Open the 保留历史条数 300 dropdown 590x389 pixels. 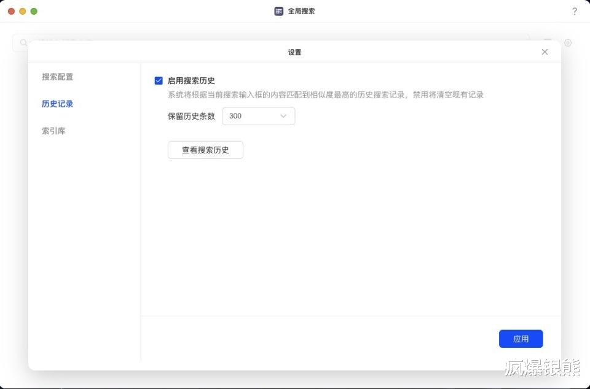click(259, 116)
